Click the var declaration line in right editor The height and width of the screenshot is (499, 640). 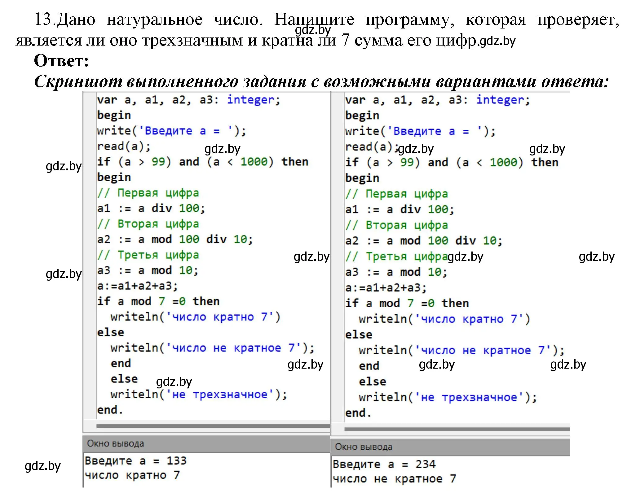coord(438,100)
